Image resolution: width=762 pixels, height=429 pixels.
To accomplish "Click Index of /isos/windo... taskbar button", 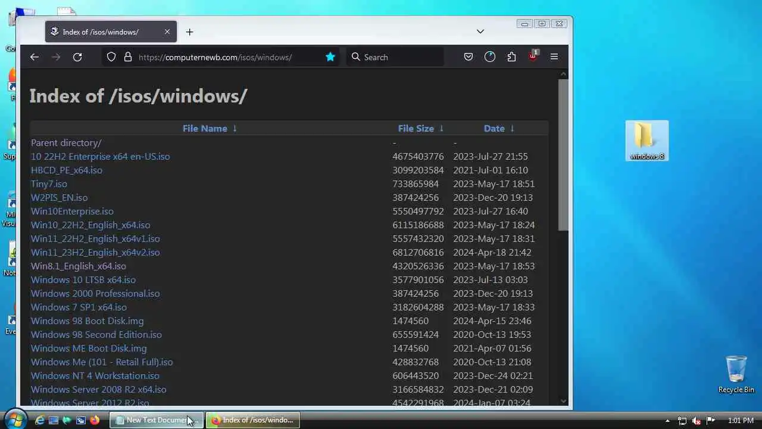I will tap(253, 420).
